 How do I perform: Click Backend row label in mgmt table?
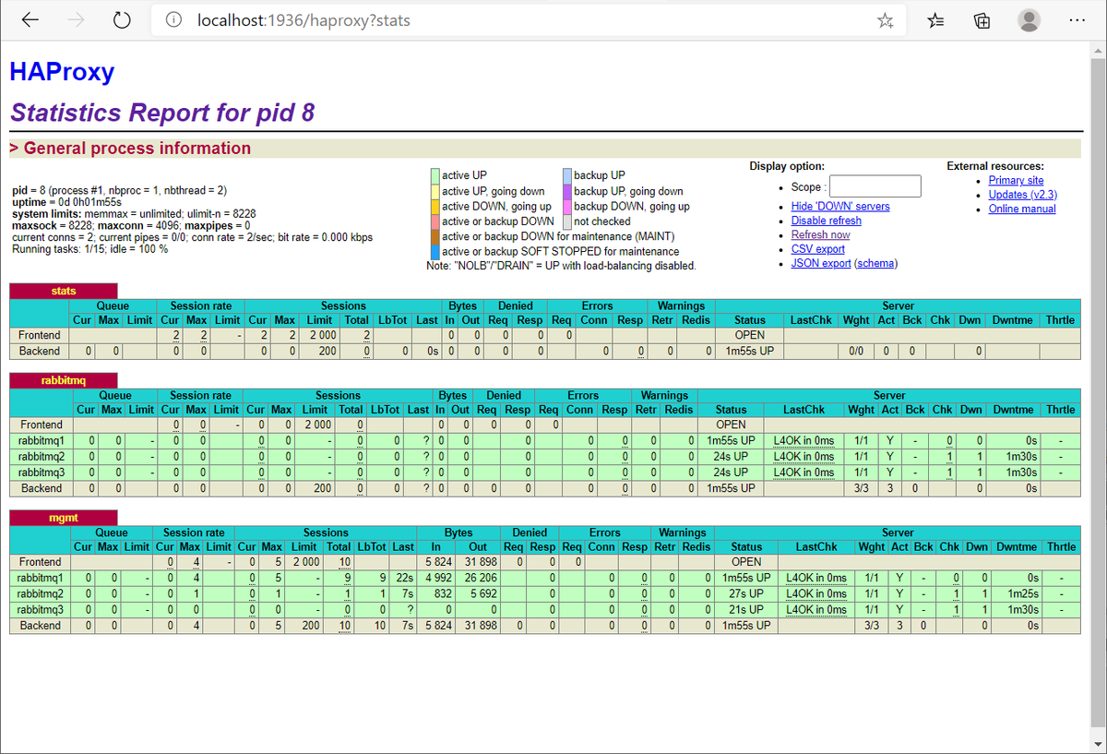click(42, 625)
